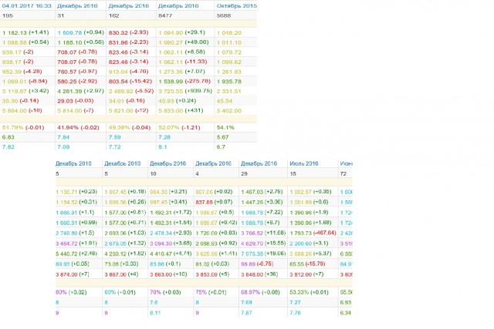
Task: Click the value 5 833.00 (+431)
Action: [181, 110]
